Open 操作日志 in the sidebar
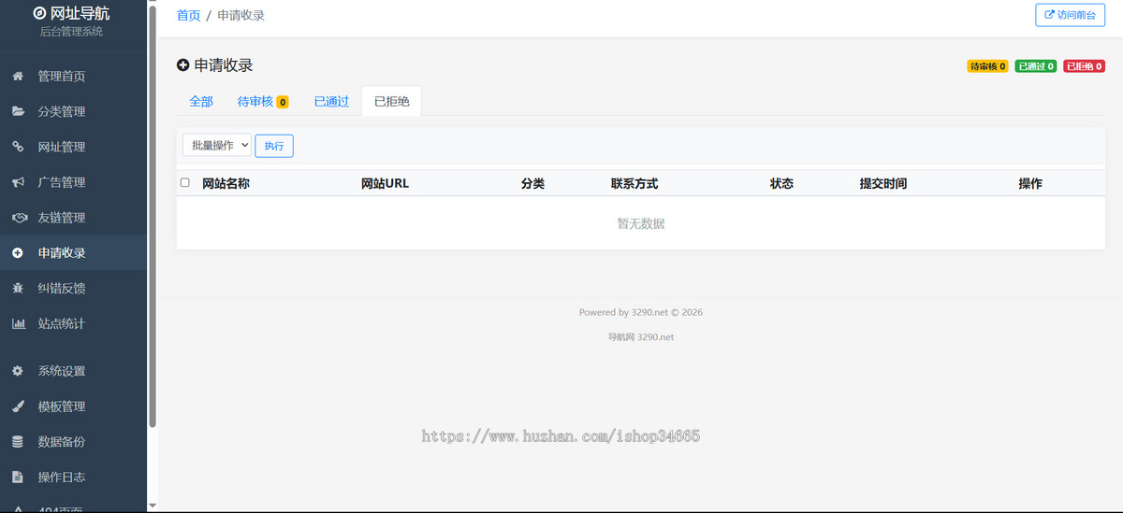The height and width of the screenshot is (513, 1123). (x=73, y=477)
